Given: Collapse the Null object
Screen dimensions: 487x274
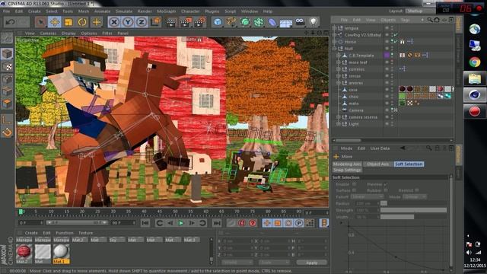Looking at the screenshot, I should 335,49.
